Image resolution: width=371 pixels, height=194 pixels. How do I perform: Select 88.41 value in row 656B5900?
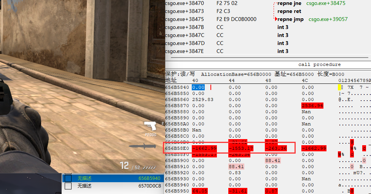pyautogui.click(x=273, y=160)
